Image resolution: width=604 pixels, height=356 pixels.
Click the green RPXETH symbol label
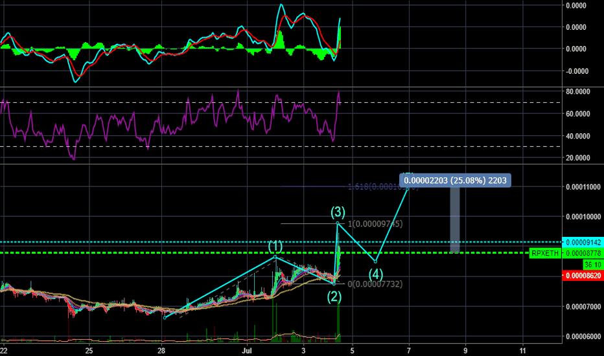544,253
